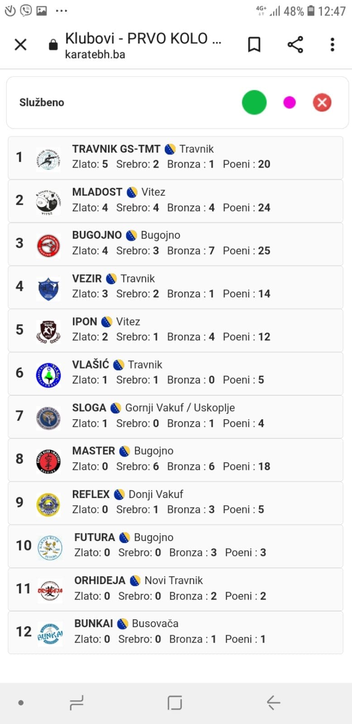
Task: Open the three-dot overflow menu
Action: (x=333, y=44)
